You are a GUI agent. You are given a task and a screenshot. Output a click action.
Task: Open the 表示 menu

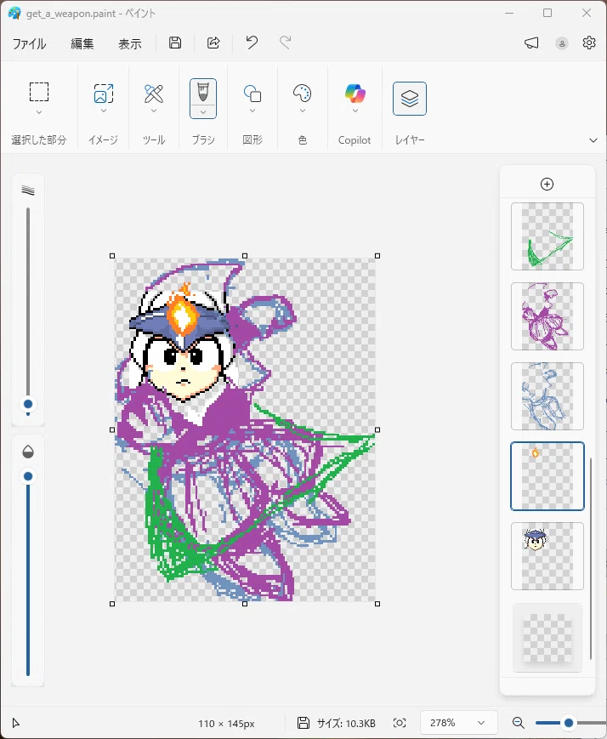pos(129,44)
